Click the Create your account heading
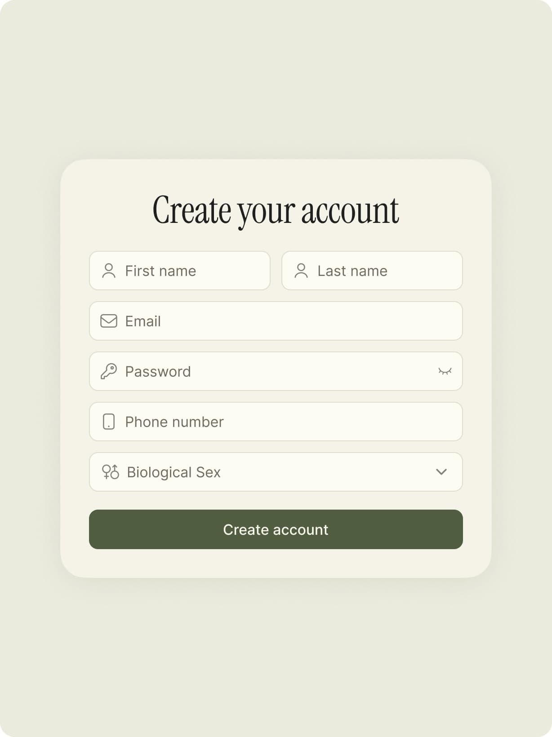The height and width of the screenshot is (737, 552). pos(276,209)
